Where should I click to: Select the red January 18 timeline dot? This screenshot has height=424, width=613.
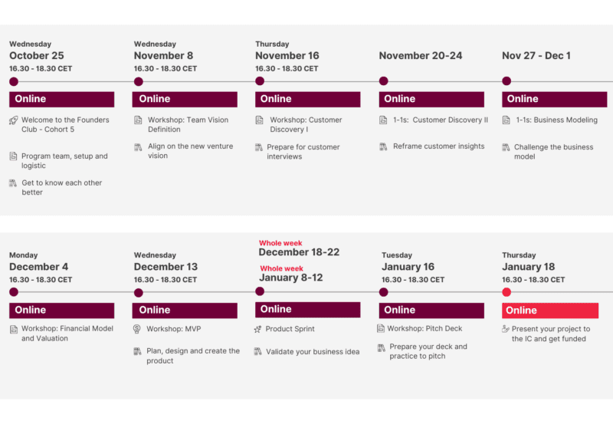click(x=506, y=292)
